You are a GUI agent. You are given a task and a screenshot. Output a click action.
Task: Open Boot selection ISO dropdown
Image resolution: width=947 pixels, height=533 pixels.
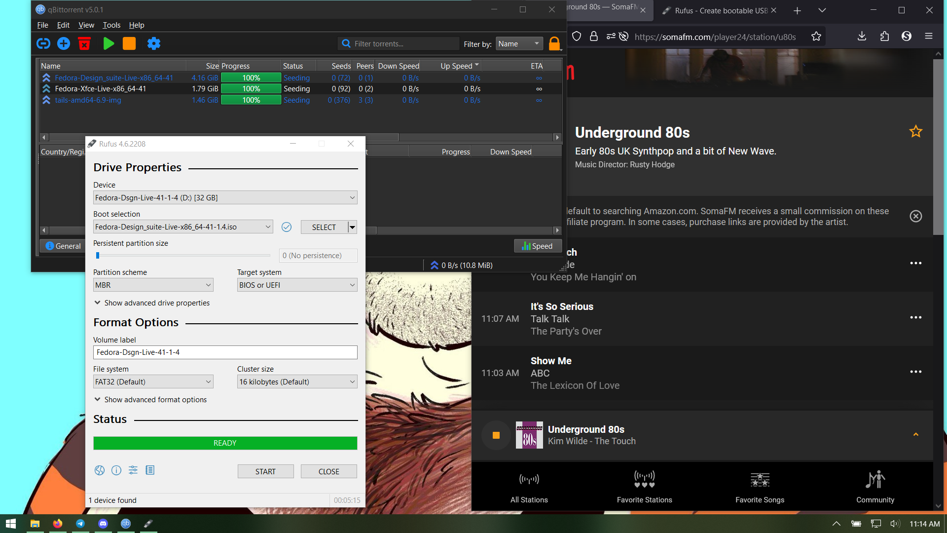coord(183,227)
